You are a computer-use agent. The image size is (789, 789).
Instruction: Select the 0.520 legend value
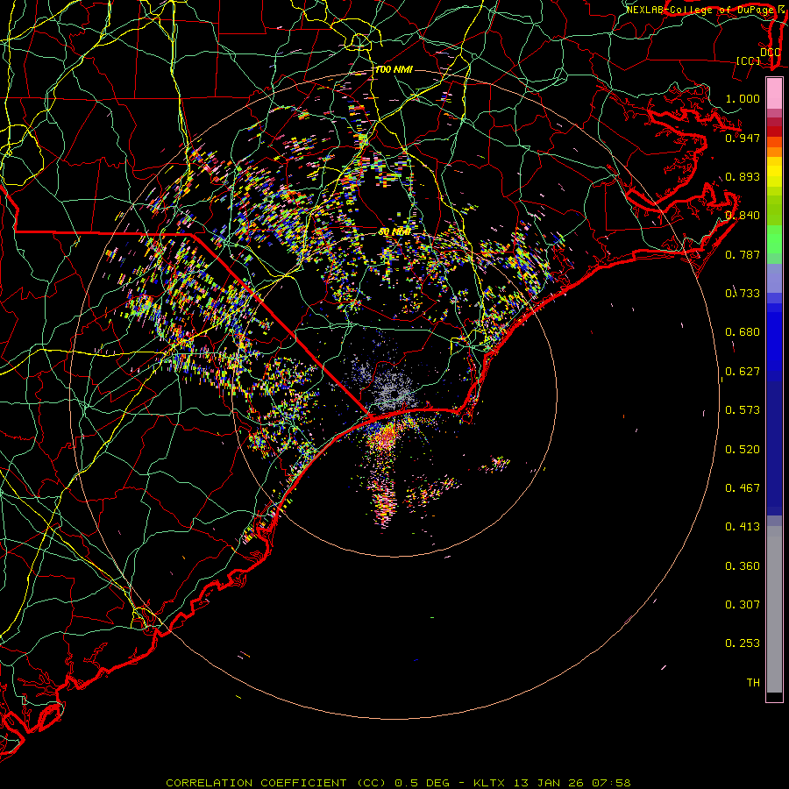[x=743, y=450]
